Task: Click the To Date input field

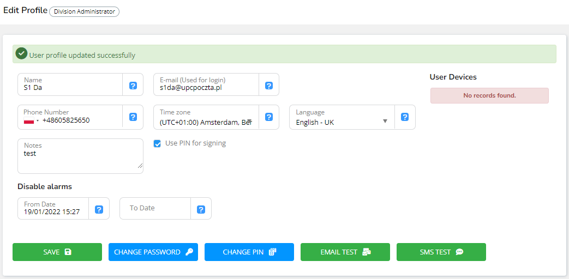Action: click(155, 208)
